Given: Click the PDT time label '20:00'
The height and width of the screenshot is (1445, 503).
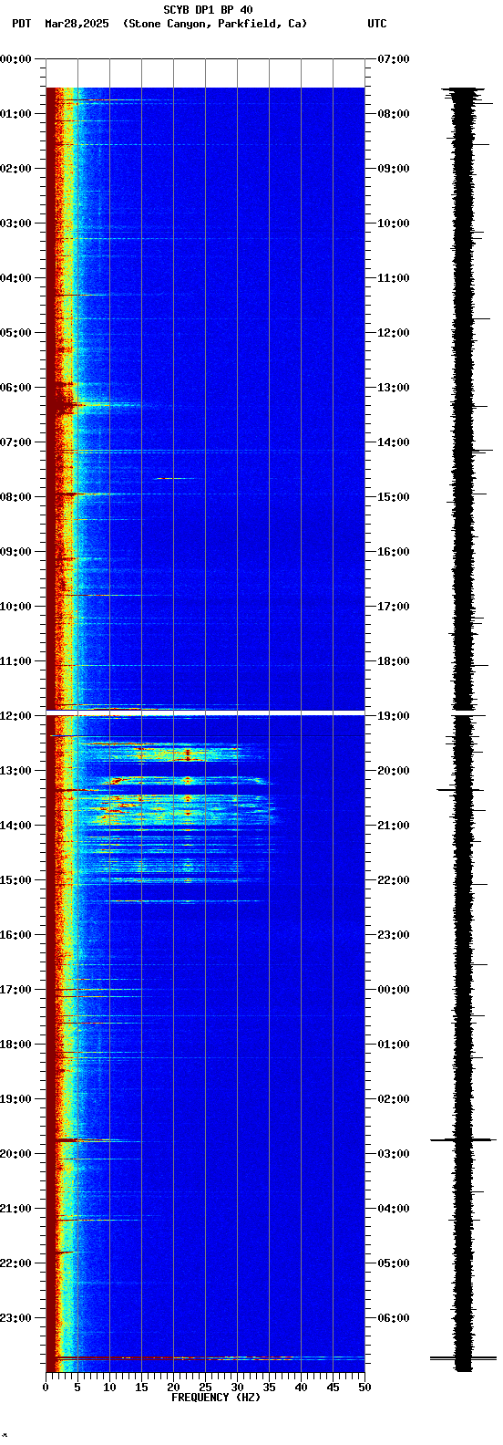Looking at the screenshot, I should tap(15, 1154).
